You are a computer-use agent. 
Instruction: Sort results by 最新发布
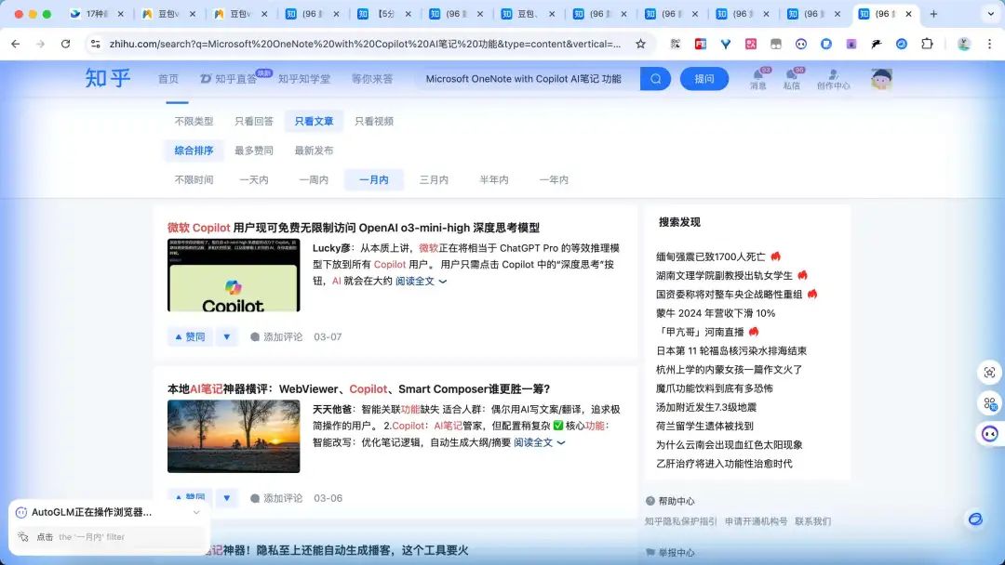(314, 151)
